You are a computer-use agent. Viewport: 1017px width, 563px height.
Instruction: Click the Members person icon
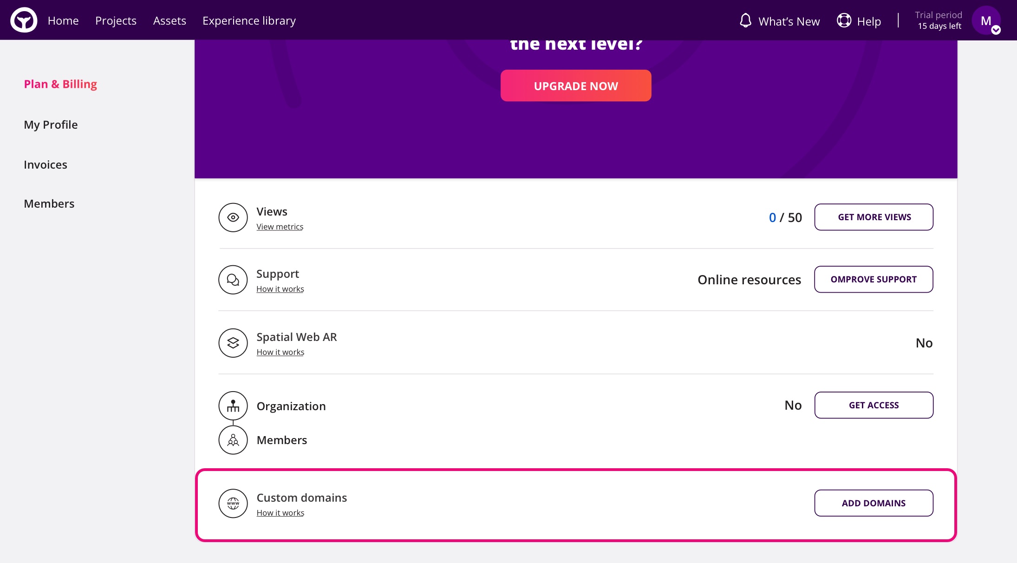point(233,440)
